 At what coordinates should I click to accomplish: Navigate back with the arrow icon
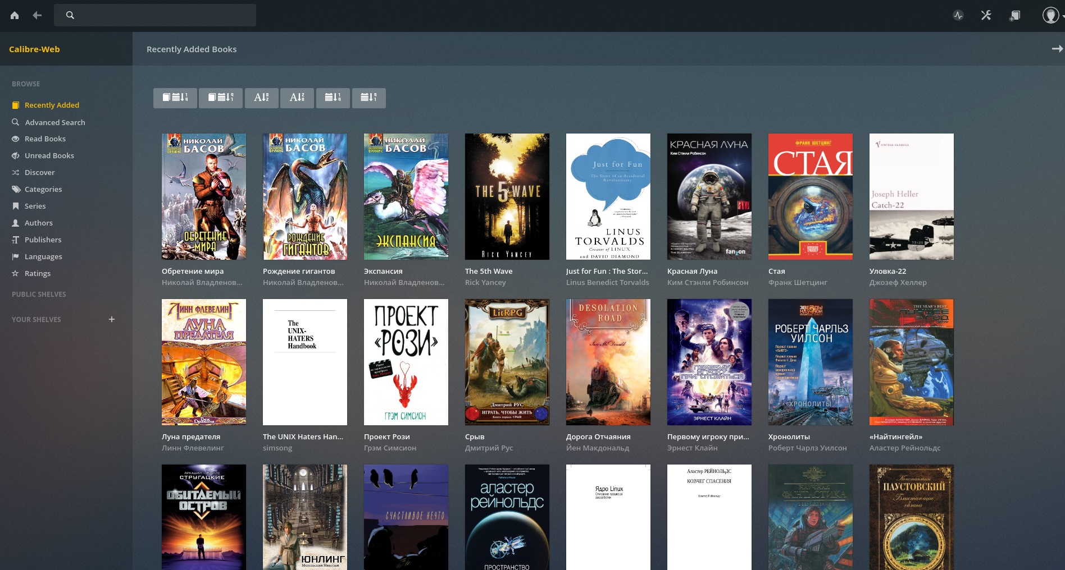coord(37,15)
